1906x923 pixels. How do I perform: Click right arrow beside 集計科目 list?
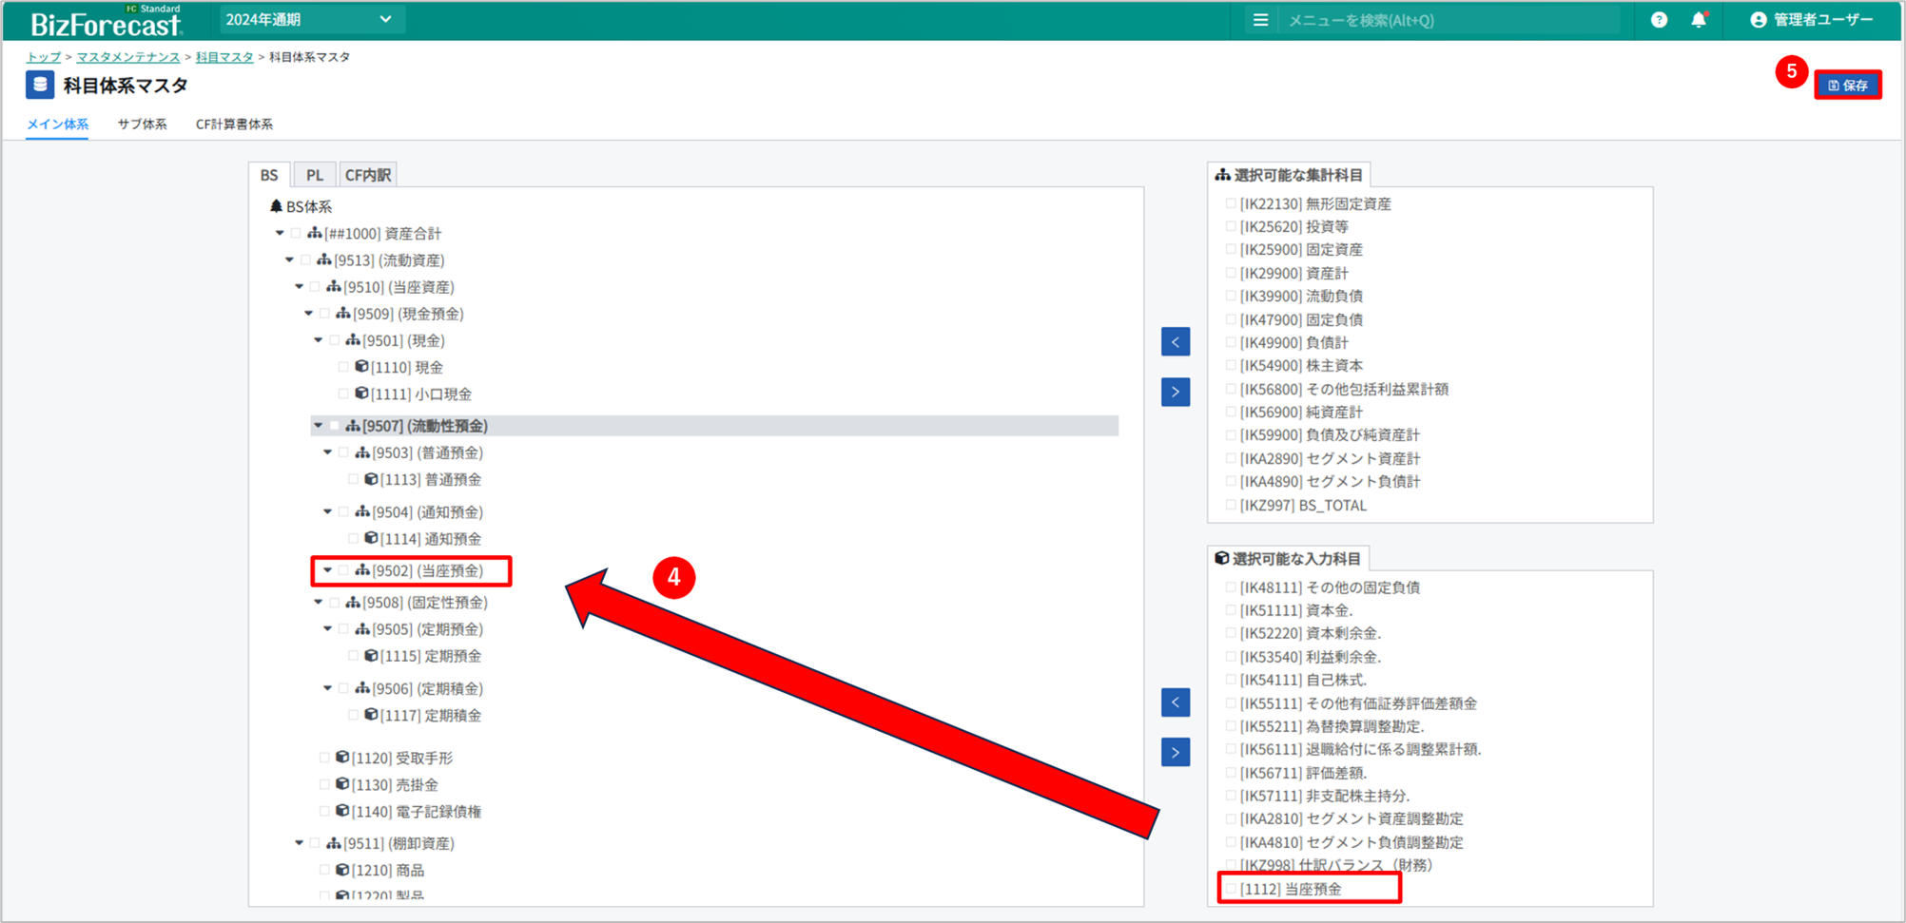tap(1176, 392)
